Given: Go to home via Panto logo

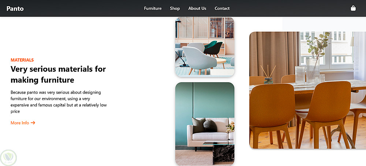Looking at the screenshot, I should pos(15,9).
